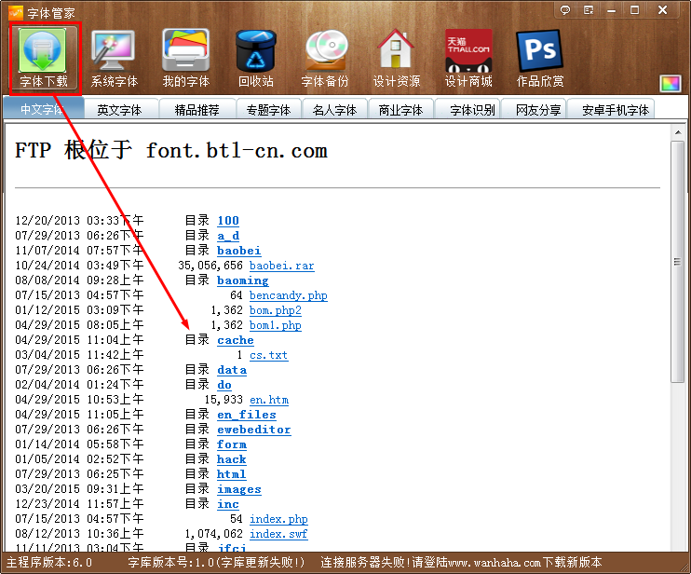691x574 pixels.
Task: Click the date 12/20/2013 03:33下午
Action: click(79, 221)
